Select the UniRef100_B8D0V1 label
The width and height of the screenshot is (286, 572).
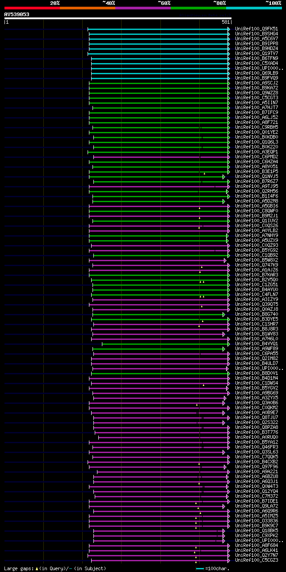(x=257, y=373)
